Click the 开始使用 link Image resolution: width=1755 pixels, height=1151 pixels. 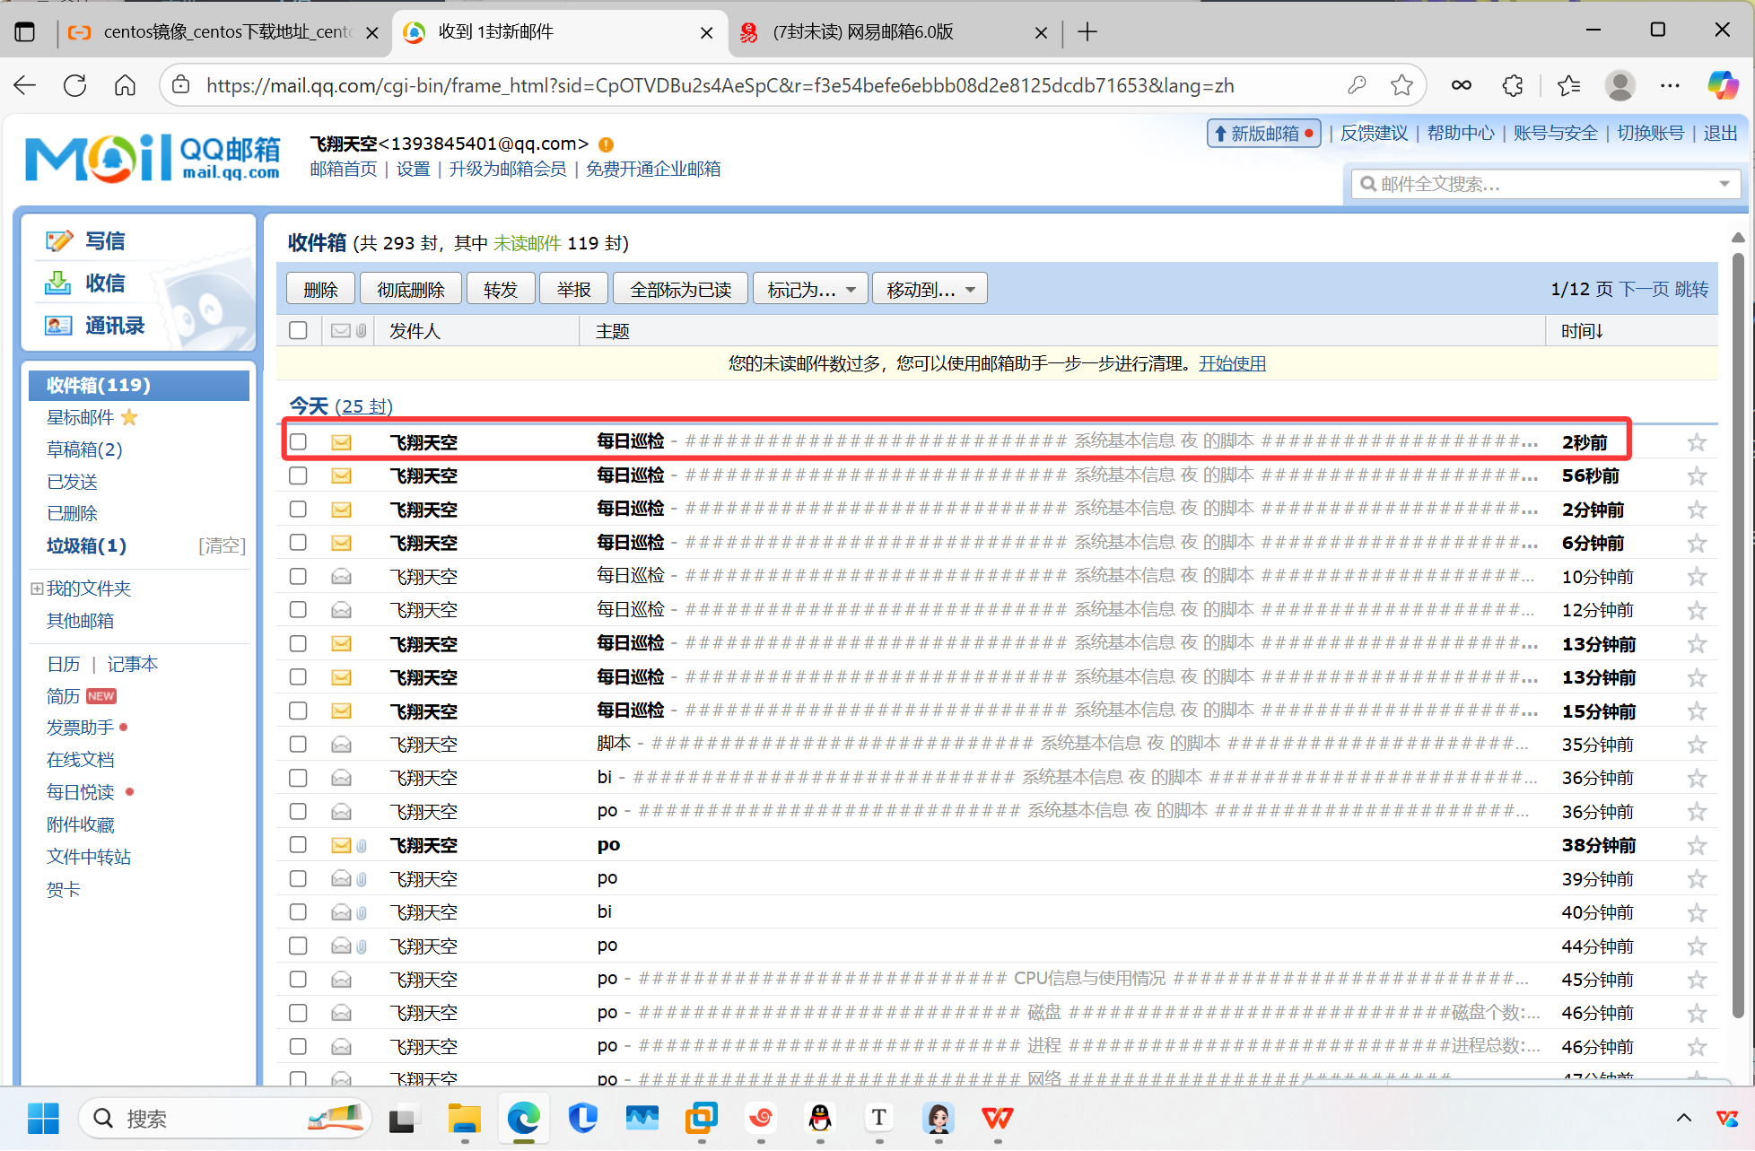(x=1232, y=363)
